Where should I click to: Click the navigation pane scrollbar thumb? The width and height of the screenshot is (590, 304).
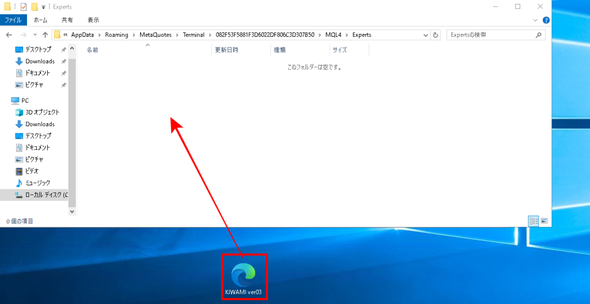pyautogui.click(x=72, y=132)
